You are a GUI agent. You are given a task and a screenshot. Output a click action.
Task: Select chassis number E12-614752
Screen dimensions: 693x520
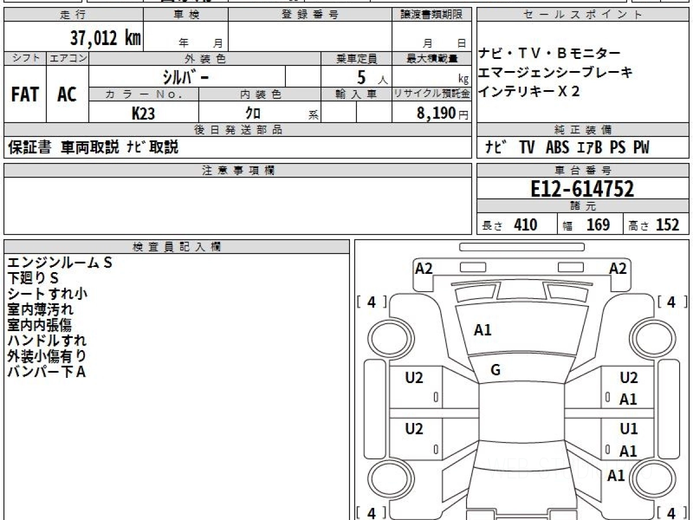[582, 189]
